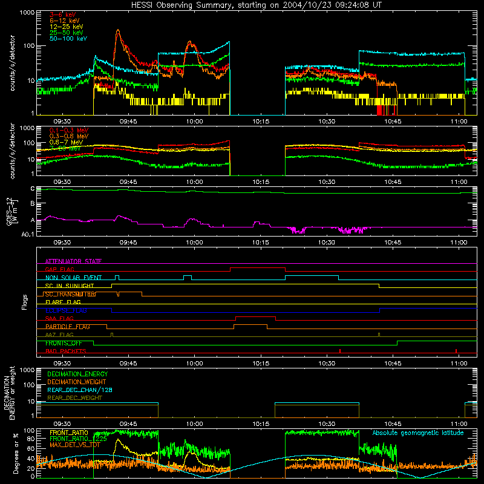Click the 10:45 tick under the Flags panel

393,364
